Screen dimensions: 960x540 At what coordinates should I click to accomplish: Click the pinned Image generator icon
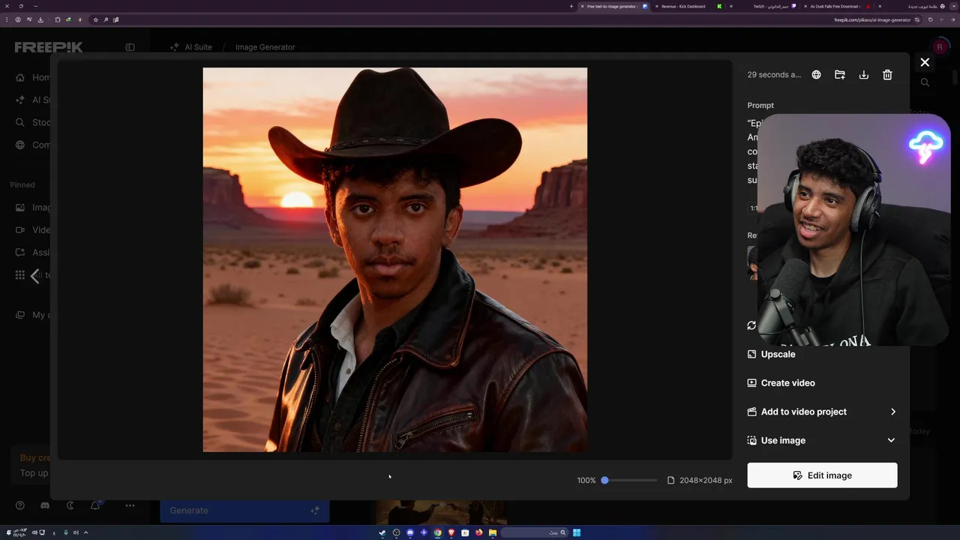[20, 208]
